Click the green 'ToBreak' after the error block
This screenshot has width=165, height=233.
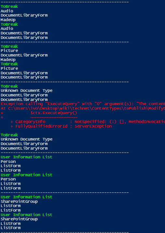(9, 135)
